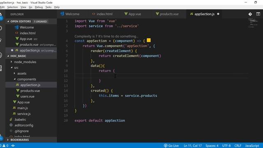This screenshot has width=263, height=148.
Task: Click the gear icon beside .editorconfig
Action: point(11,125)
